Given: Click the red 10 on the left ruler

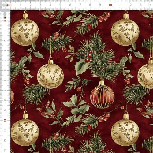Looking at the screenshot, I should 5,121.
